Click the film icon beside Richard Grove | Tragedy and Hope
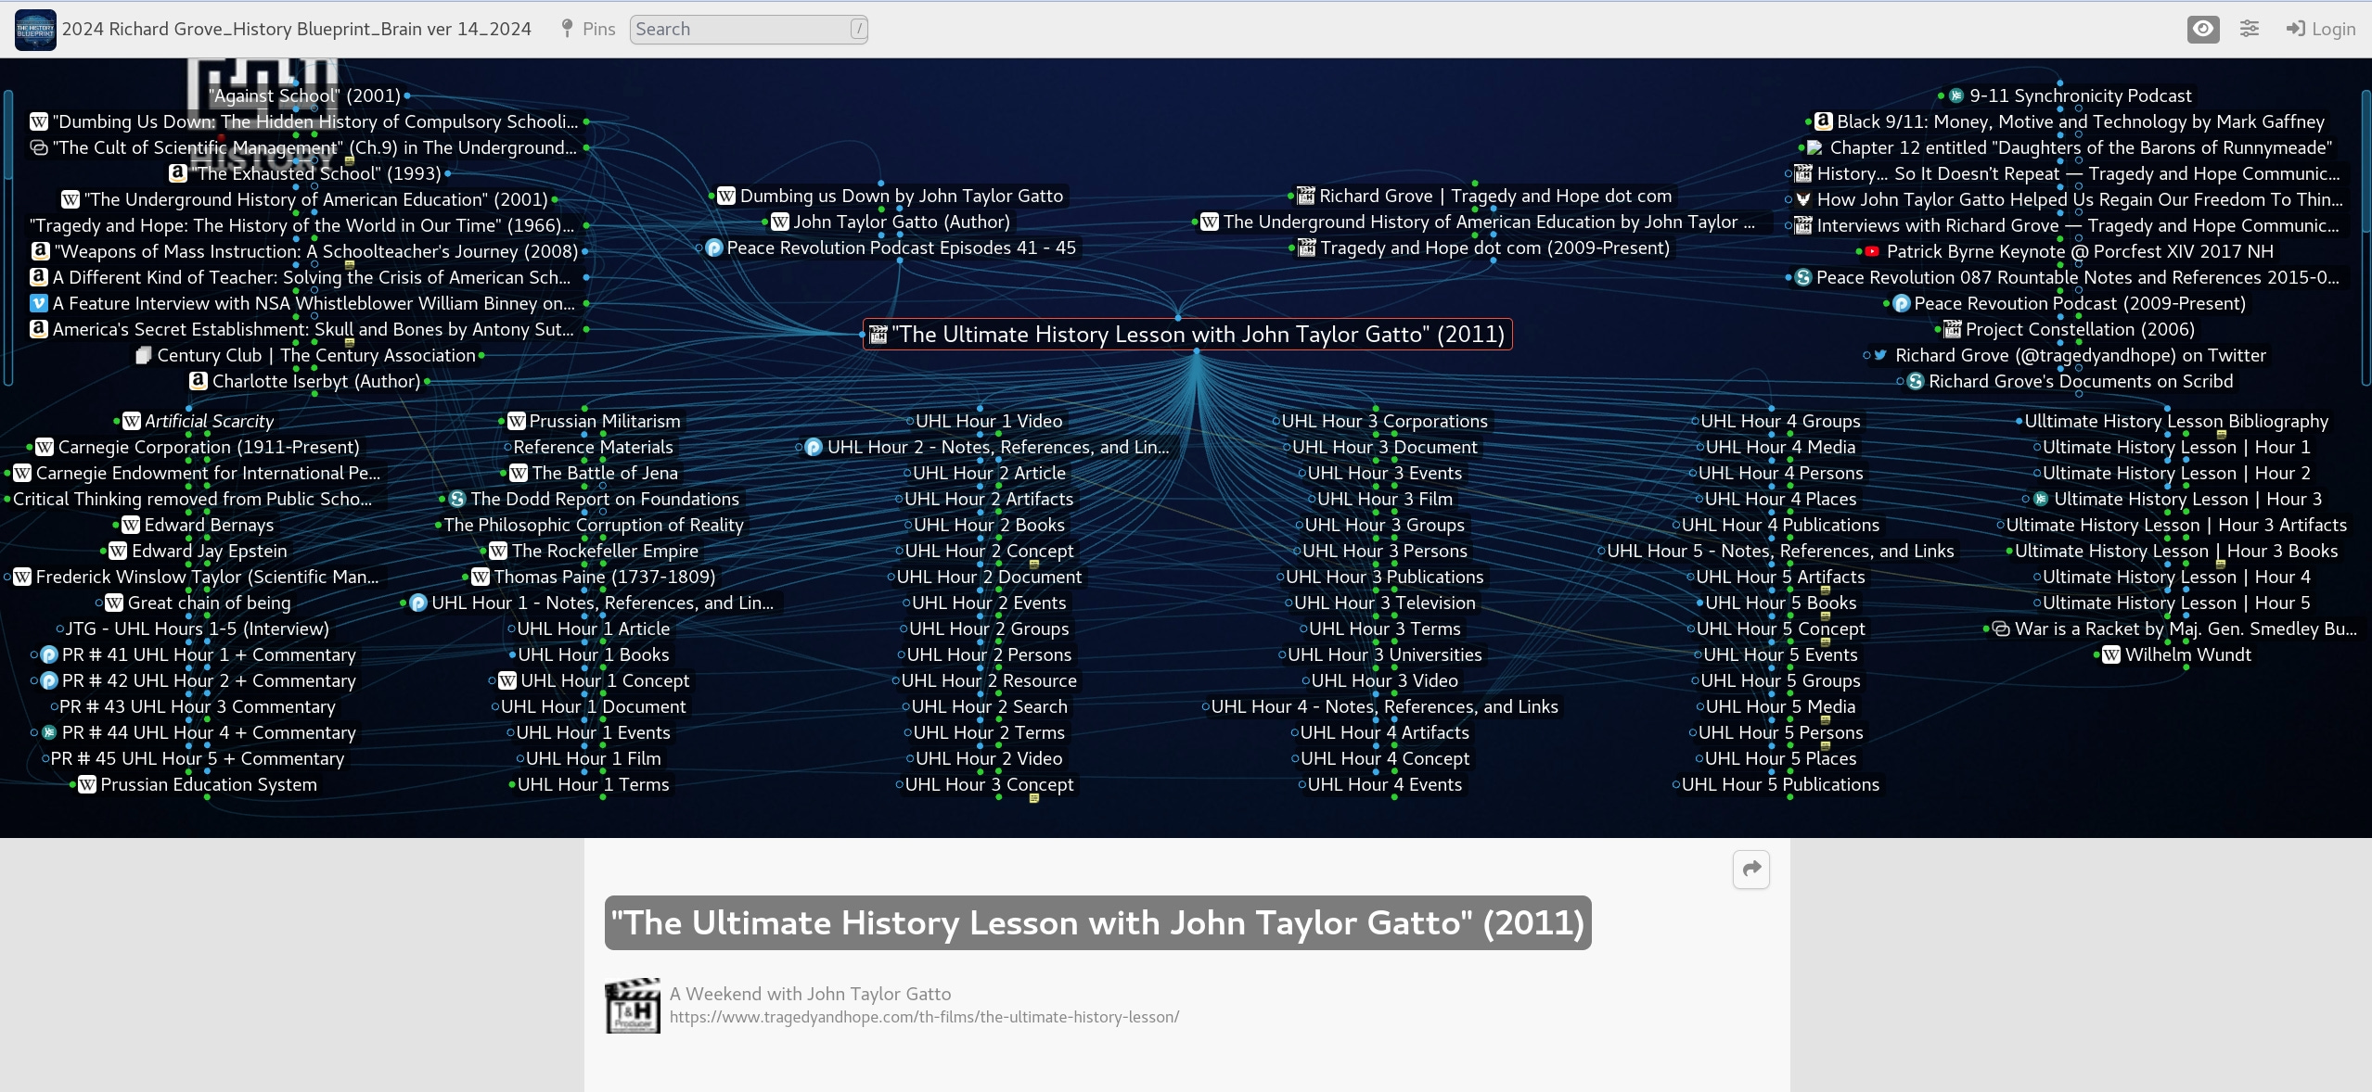Viewport: 2372px width, 1092px height. pyautogui.click(x=1306, y=196)
